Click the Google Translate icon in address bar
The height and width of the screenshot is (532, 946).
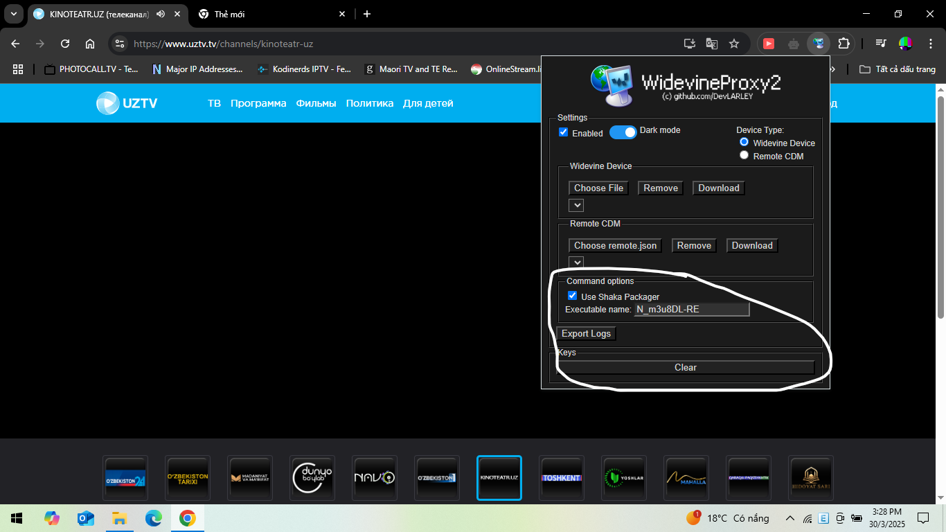pos(712,44)
